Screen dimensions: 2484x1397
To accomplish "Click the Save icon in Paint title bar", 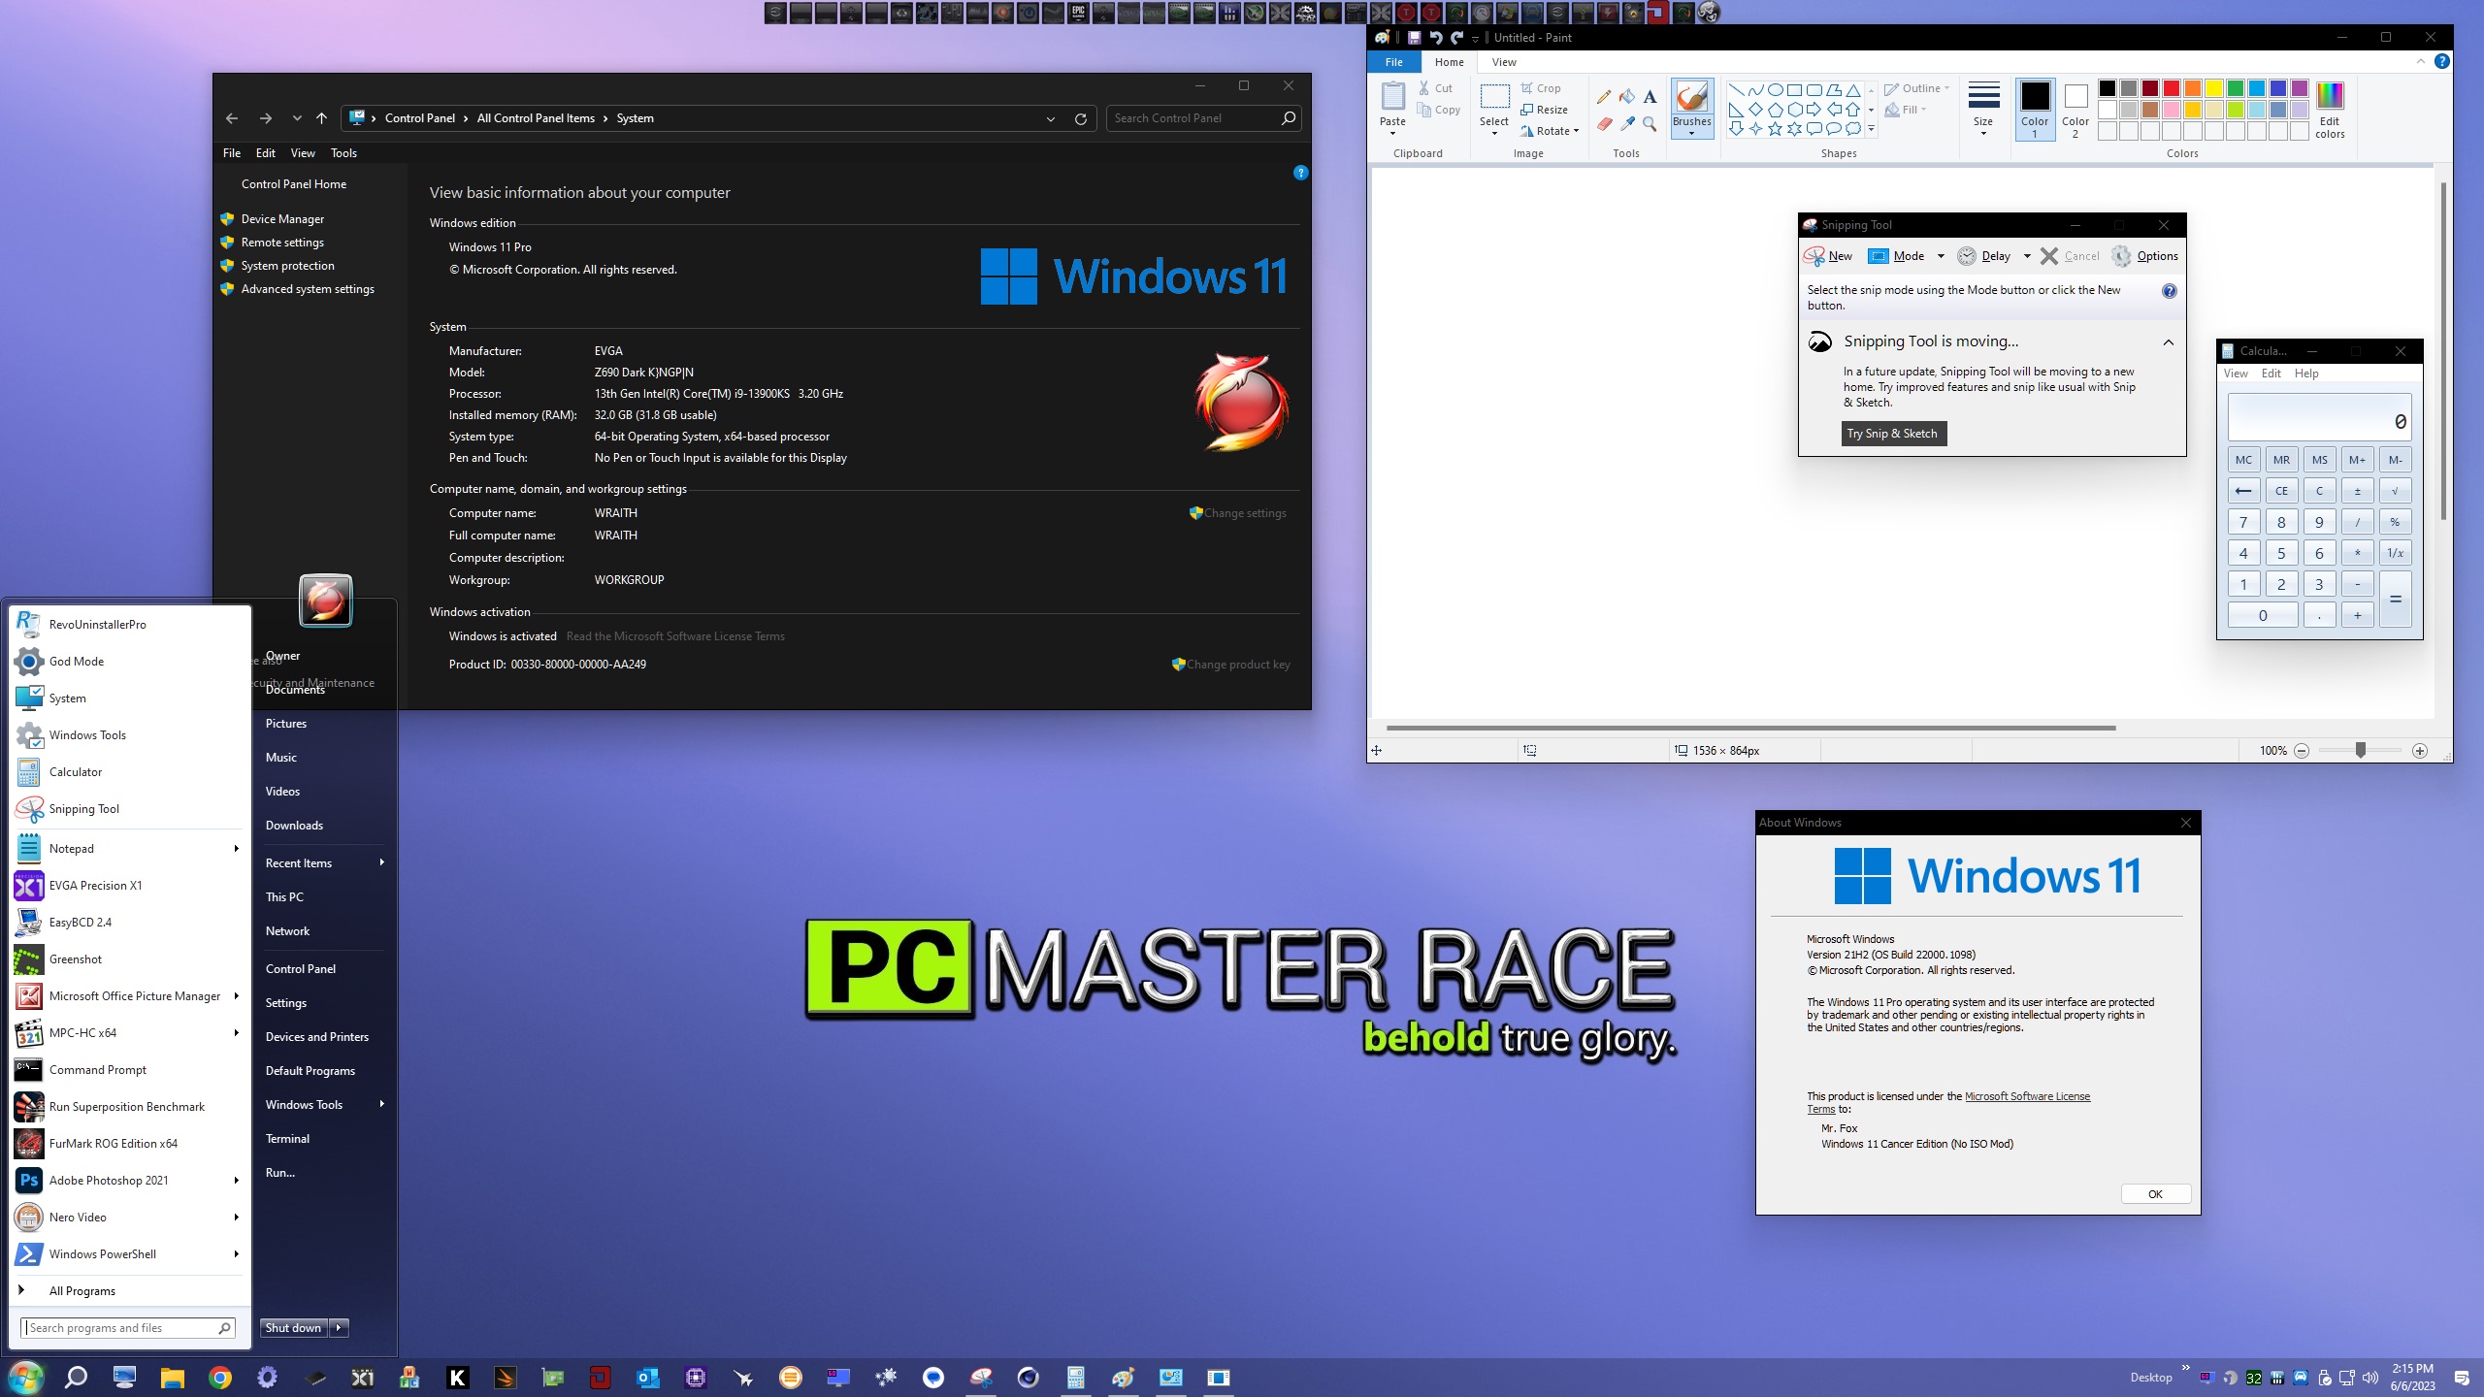I will 1414,38.
